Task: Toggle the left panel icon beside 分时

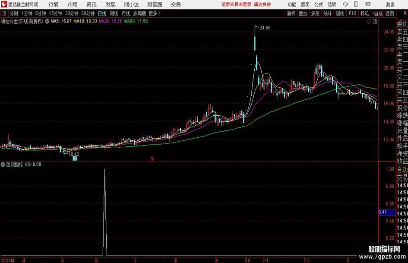Action: (x=3, y=13)
